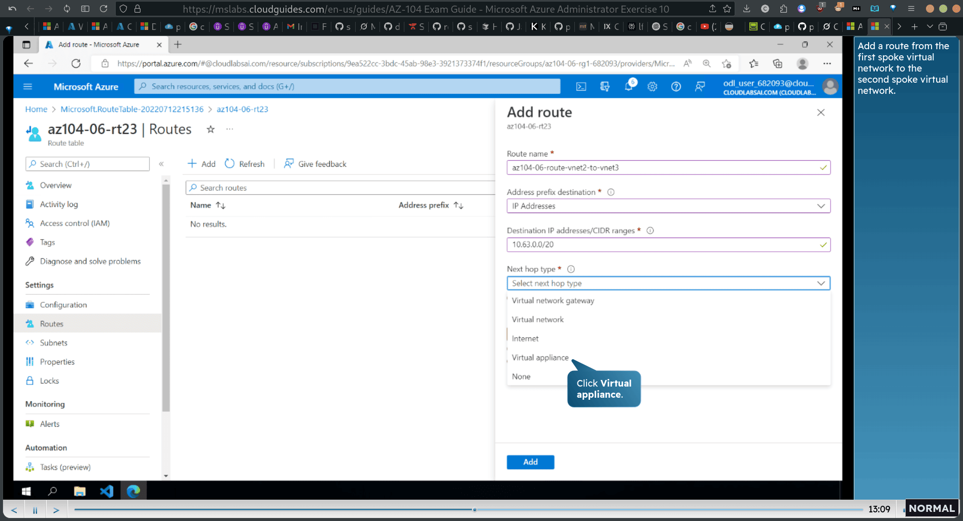The height and width of the screenshot is (521, 963).
Task: Go back in inner Edge browser
Action: (x=28, y=63)
